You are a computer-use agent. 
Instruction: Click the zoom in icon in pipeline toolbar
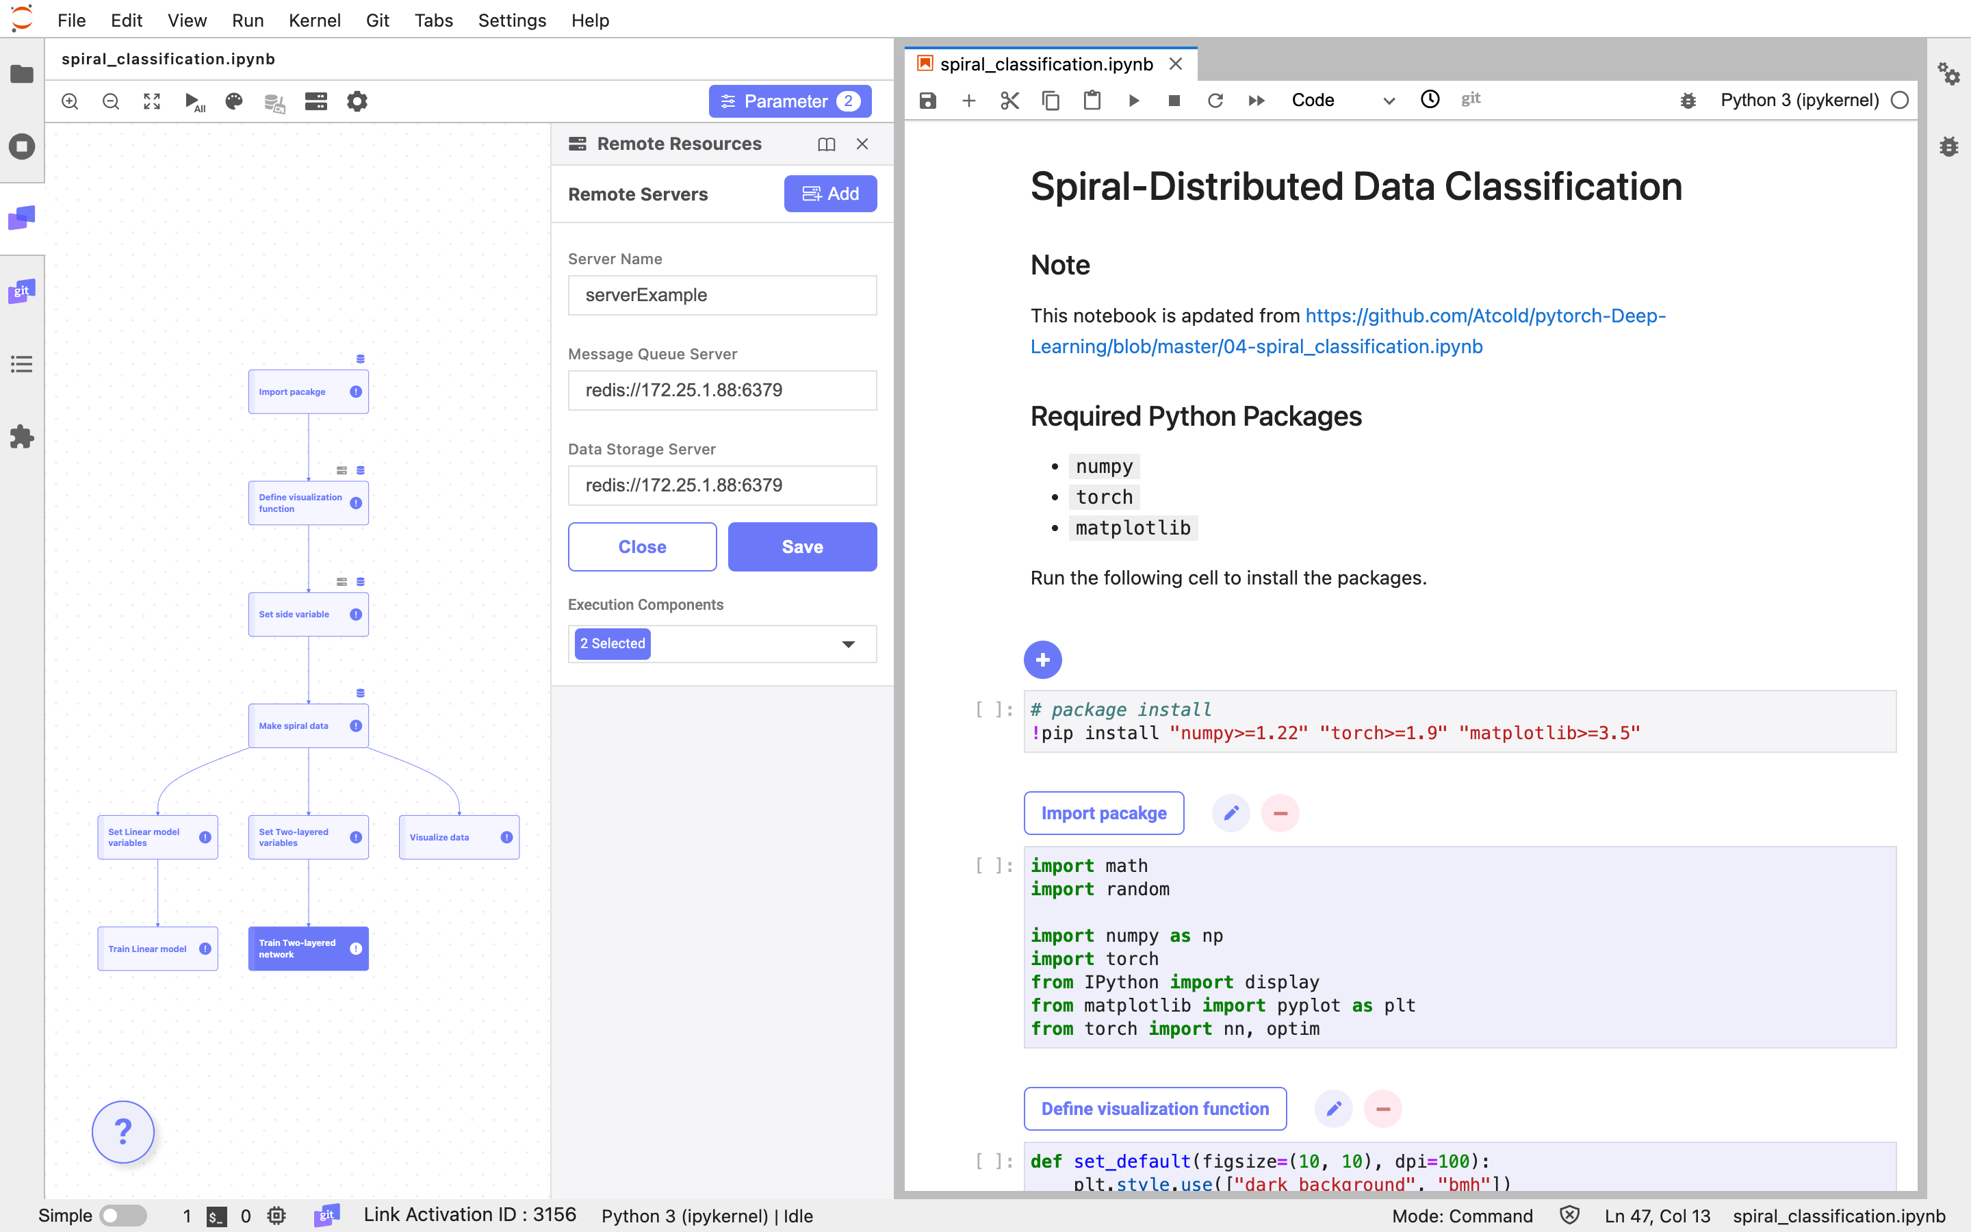pos(70,101)
